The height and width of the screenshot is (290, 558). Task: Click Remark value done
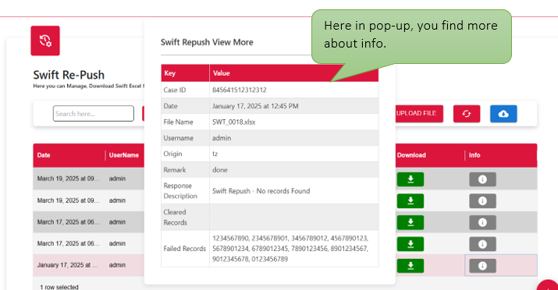point(220,170)
